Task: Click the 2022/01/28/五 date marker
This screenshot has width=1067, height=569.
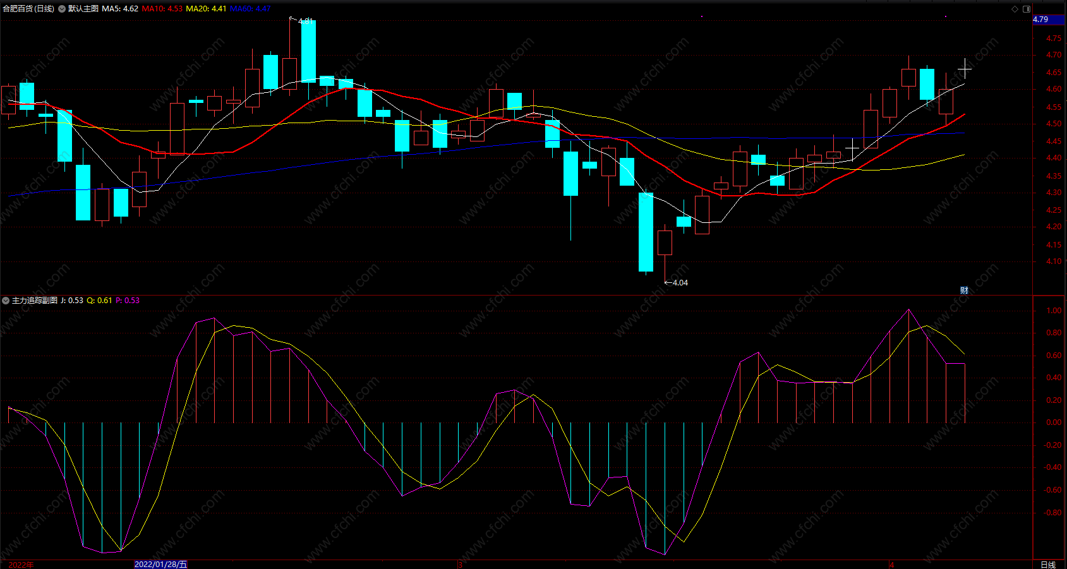Action: 161,564
